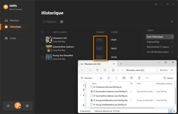Viewport: 178px width, 114px height.
Task: Click the Supprimer button
Action: (x=50, y=22)
